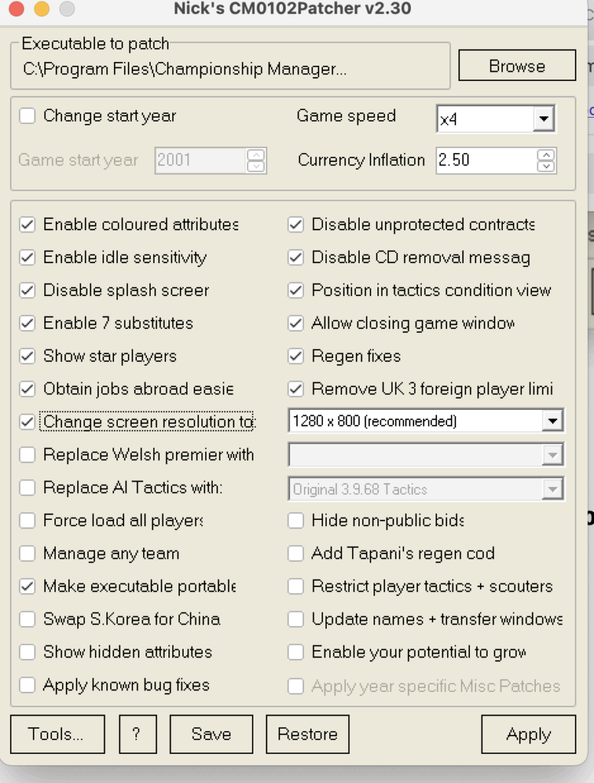Click the Restore button
Image resolution: width=594 pixels, height=783 pixels.
coord(307,734)
